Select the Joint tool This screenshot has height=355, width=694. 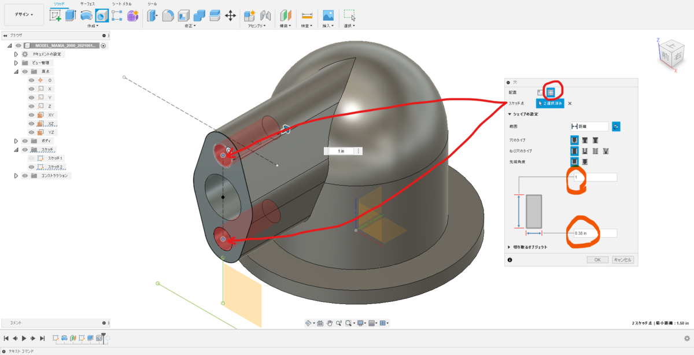265,16
